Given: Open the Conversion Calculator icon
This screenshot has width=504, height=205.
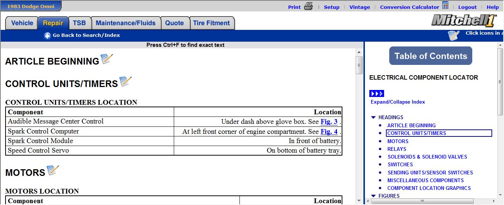Looking at the screenshot, I should 445,6.
